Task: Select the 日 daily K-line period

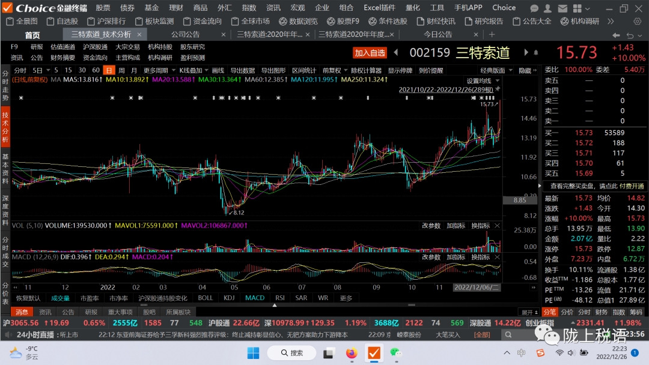Action: [109, 71]
